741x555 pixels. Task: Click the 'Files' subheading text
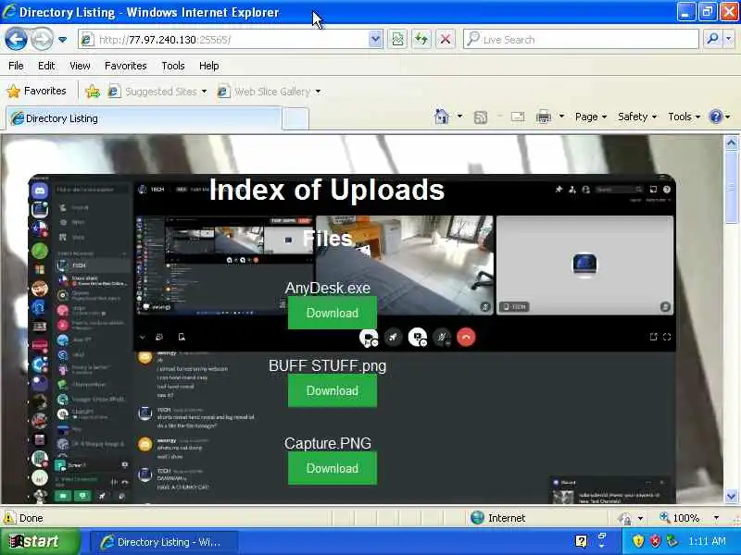click(328, 239)
